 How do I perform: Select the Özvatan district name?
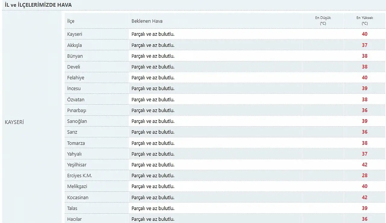(x=76, y=99)
